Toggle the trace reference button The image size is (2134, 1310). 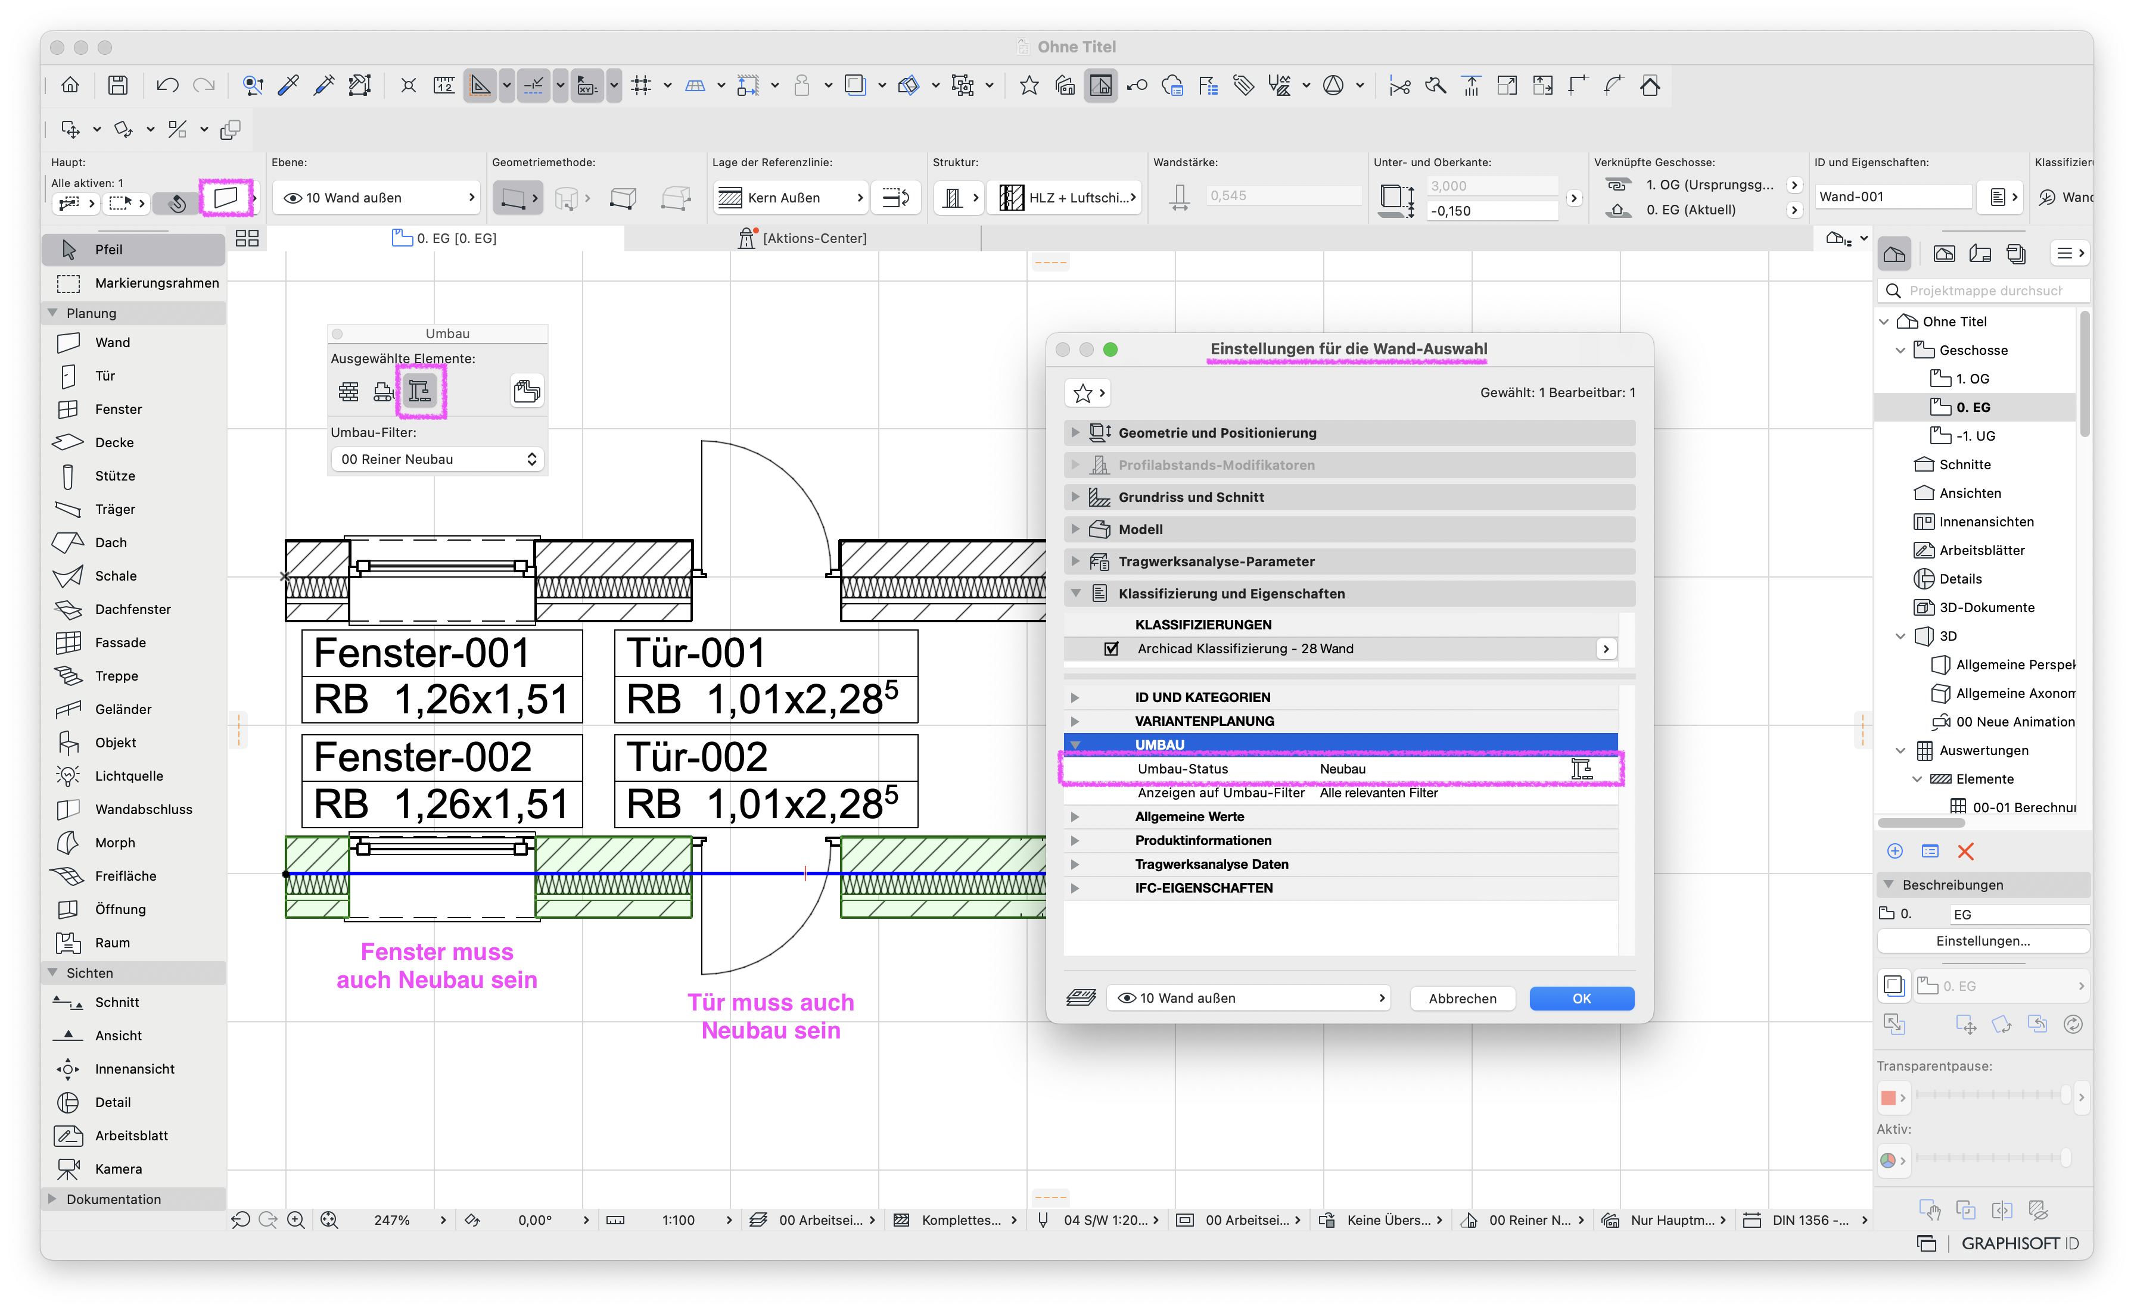click(x=856, y=85)
